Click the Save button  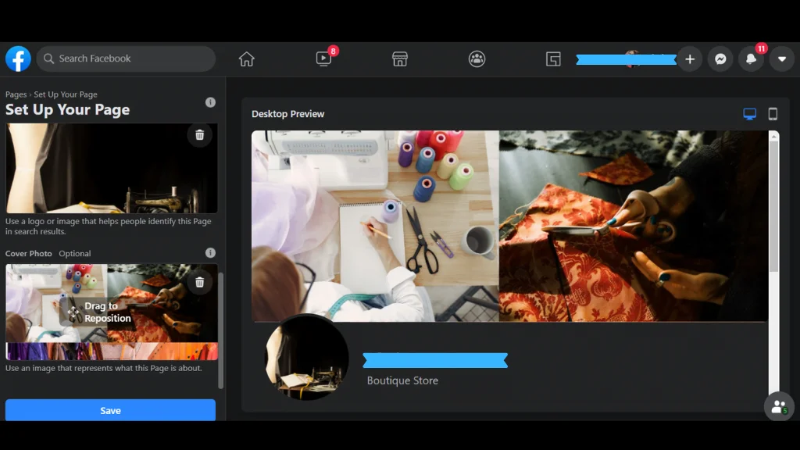pos(110,411)
